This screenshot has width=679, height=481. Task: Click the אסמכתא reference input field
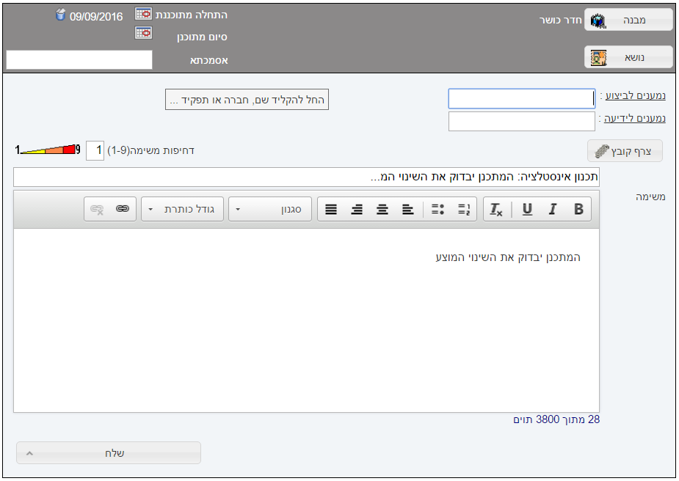pos(79,60)
